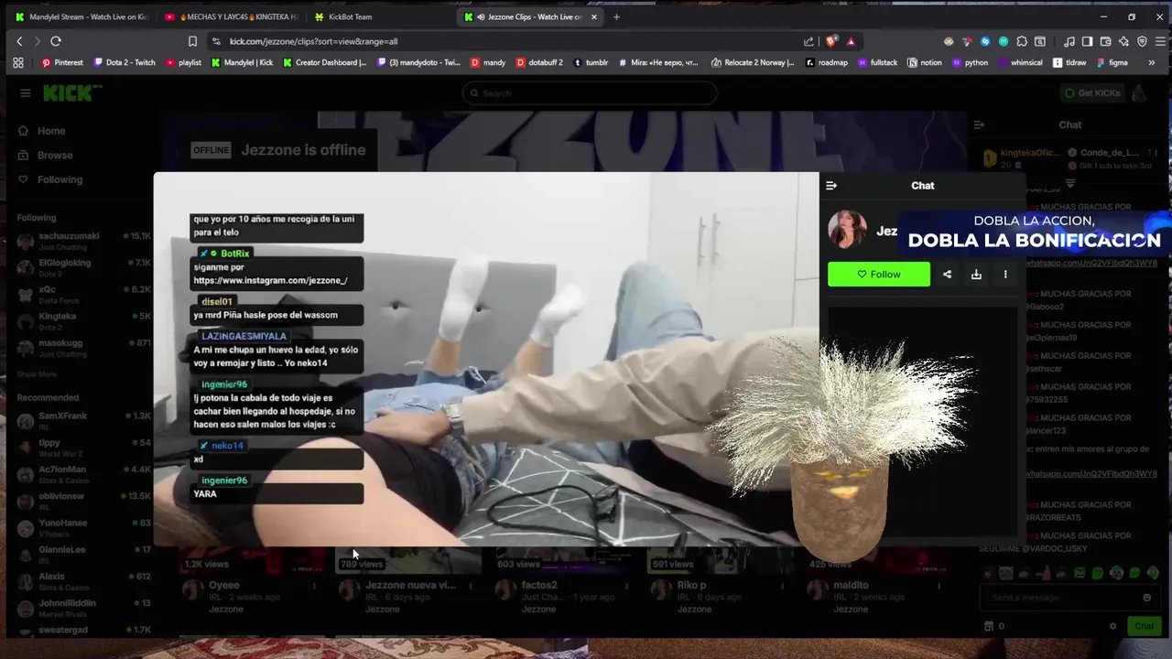This screenshot has height=659, width=1172.
Task: Open notion bookmark
Action: pyautogui.click(x=925, y=63)
